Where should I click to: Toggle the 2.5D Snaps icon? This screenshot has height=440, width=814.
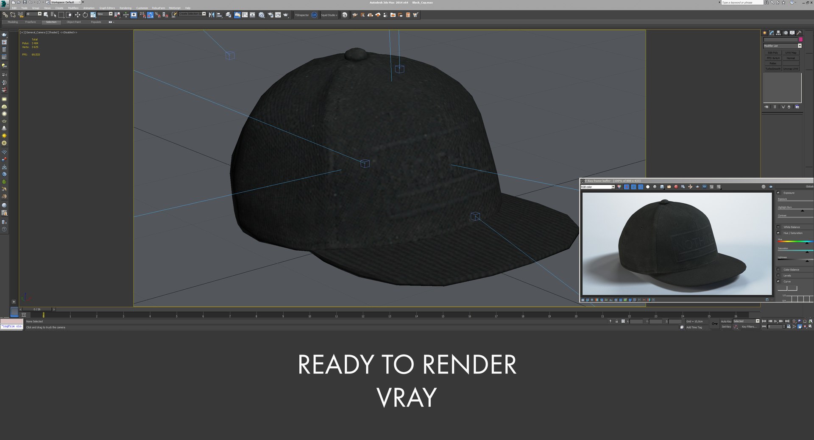pos(142,15)
